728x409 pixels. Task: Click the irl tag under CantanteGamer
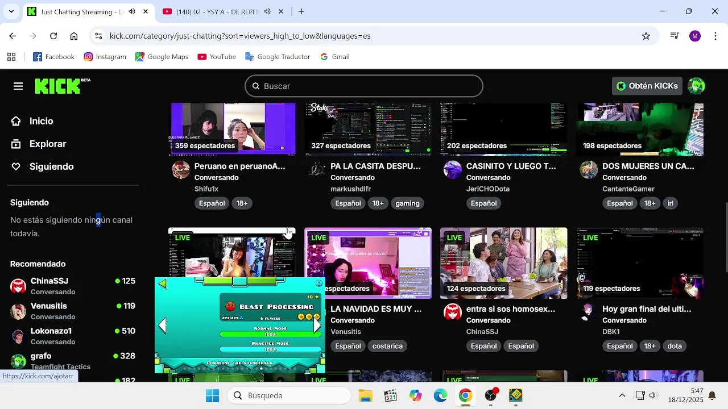(x=670, y=203)
